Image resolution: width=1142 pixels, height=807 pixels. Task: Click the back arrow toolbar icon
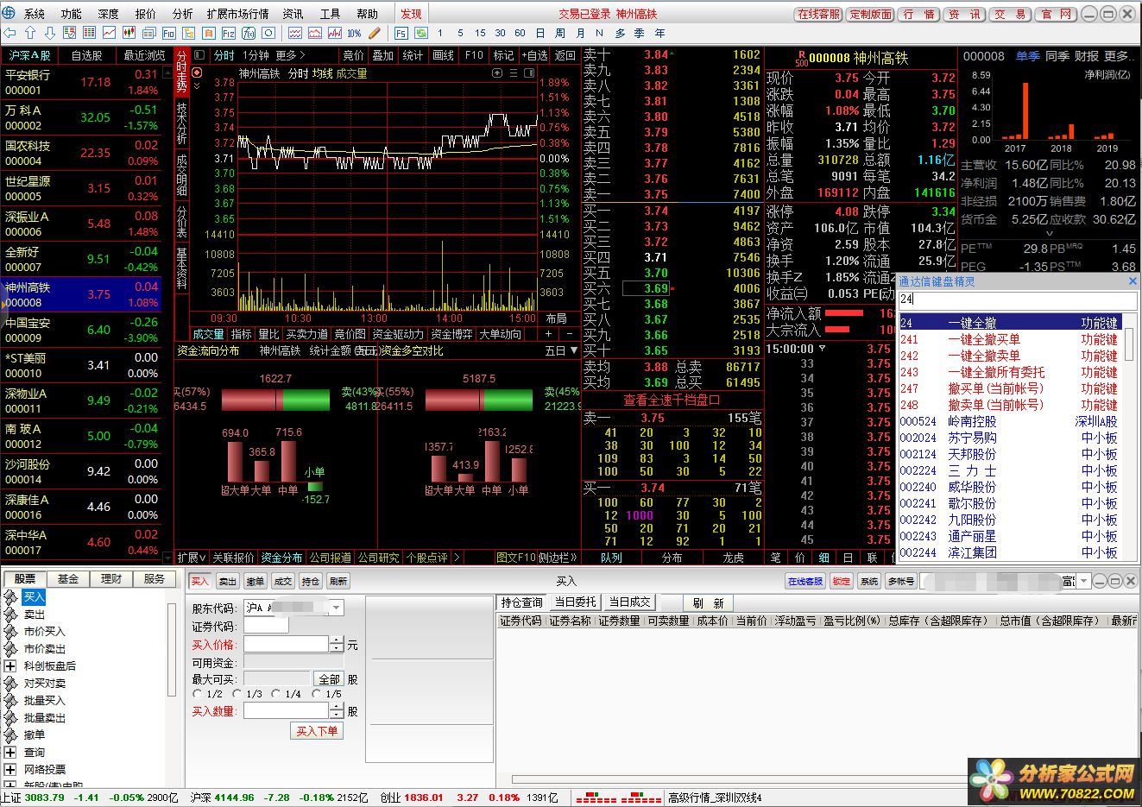coord(10,33)
